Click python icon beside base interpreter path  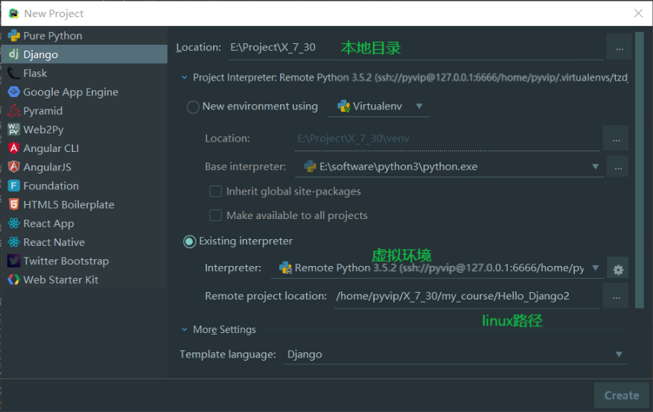[310, 167]
